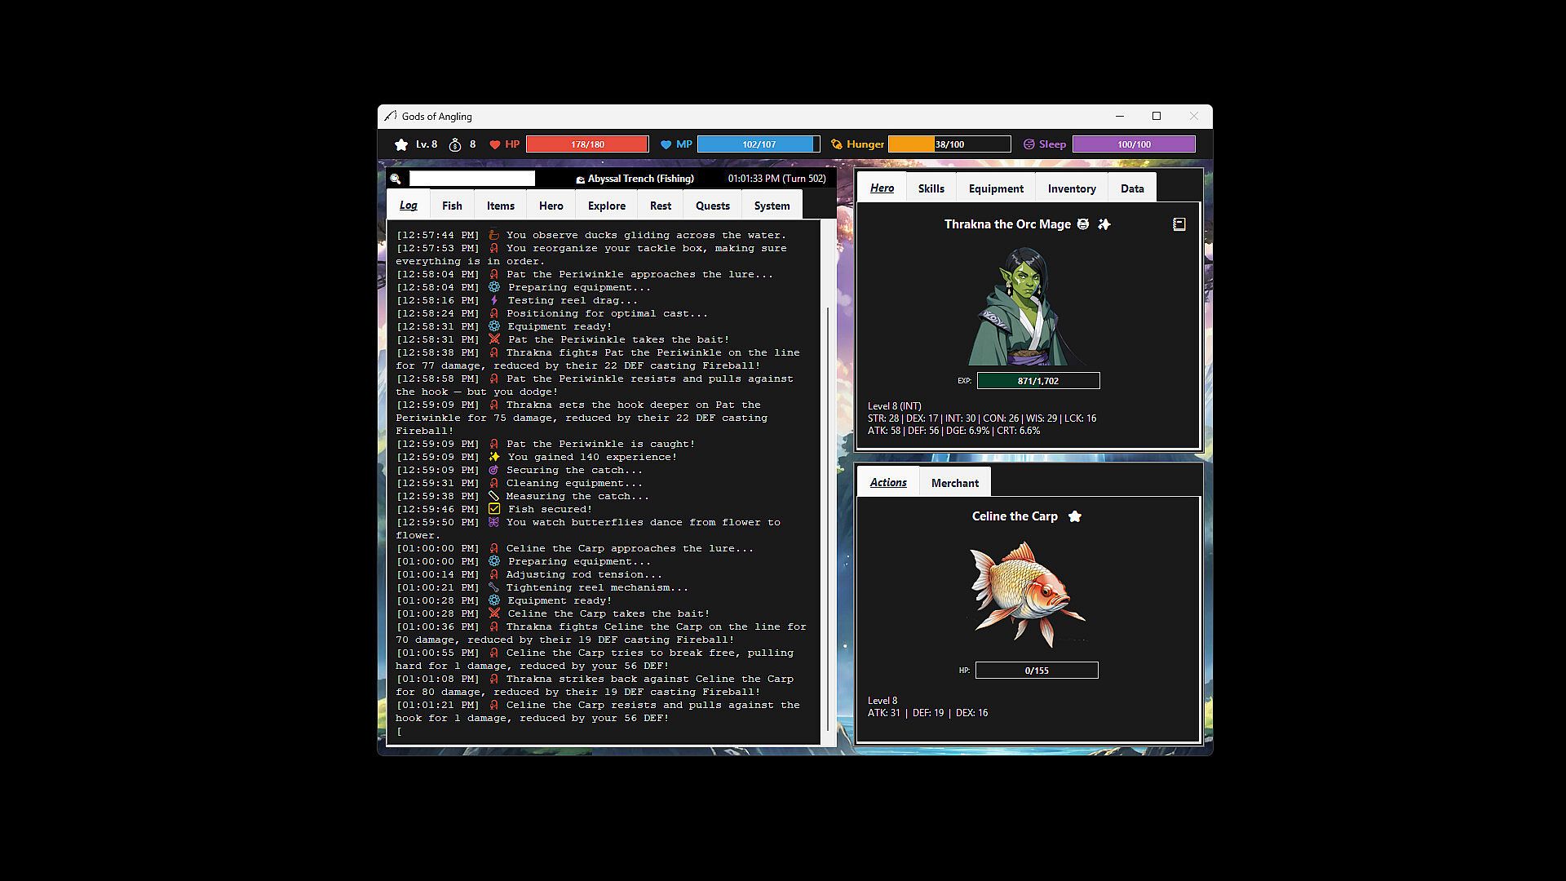1566x881 pixels.
Task: Click the star icon beside Celine the Carp
Action: pos(1075,516)
